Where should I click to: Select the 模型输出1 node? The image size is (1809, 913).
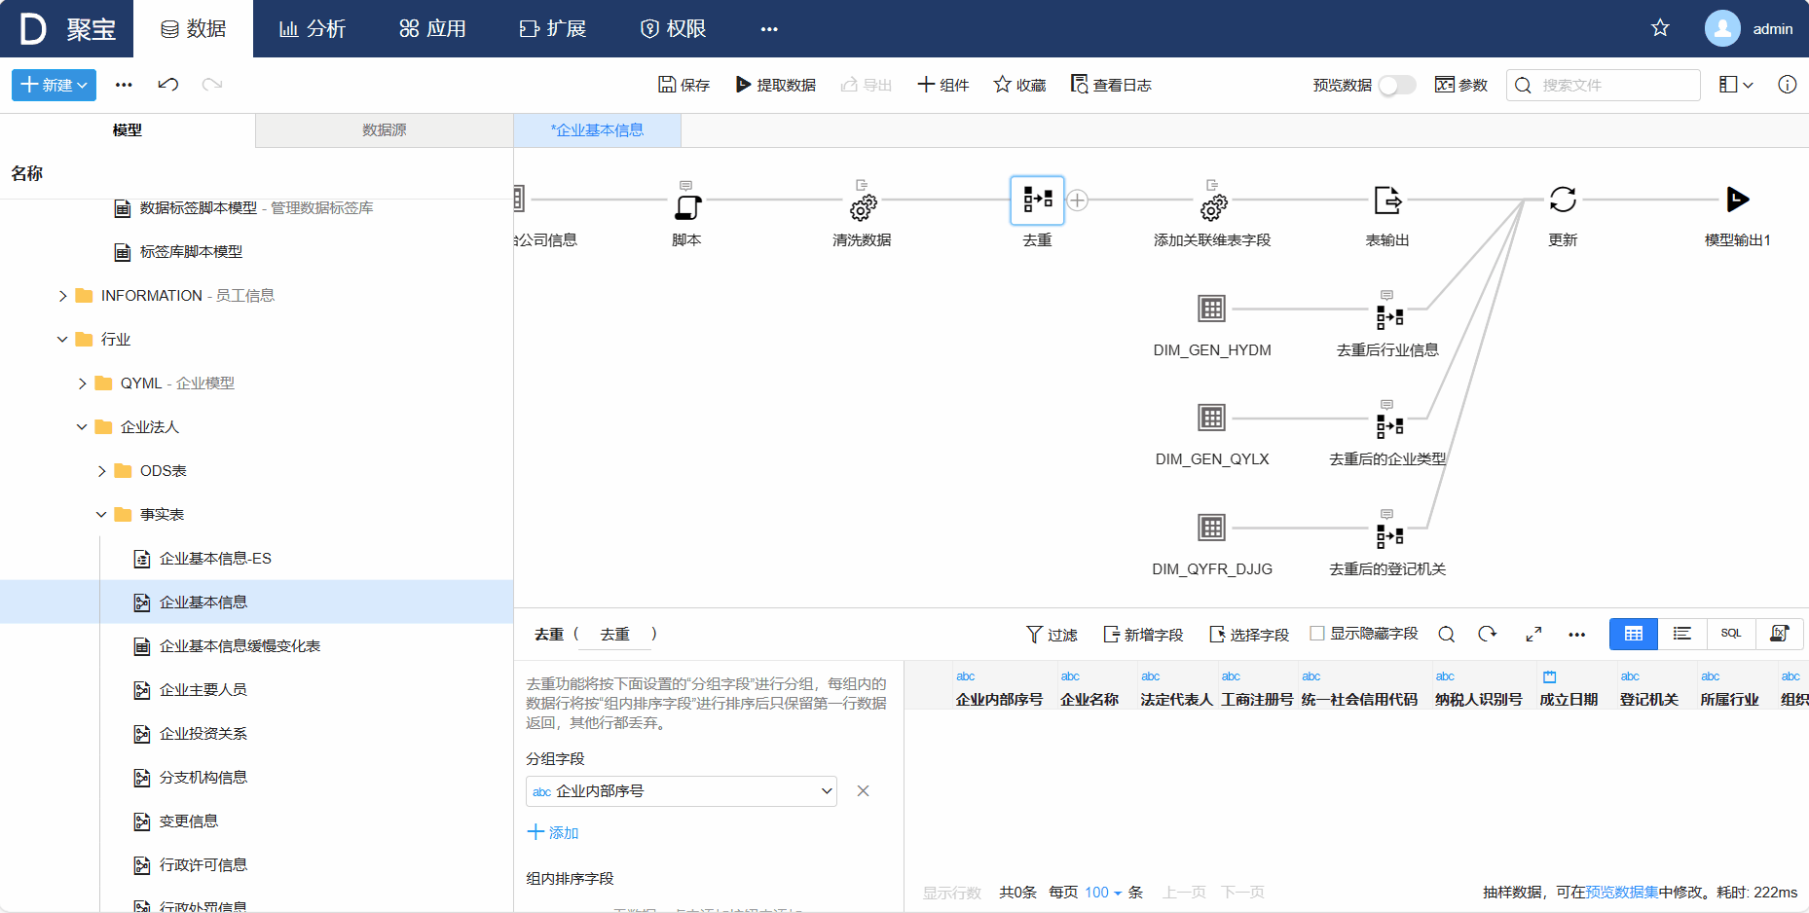(x=1738, y=200)
